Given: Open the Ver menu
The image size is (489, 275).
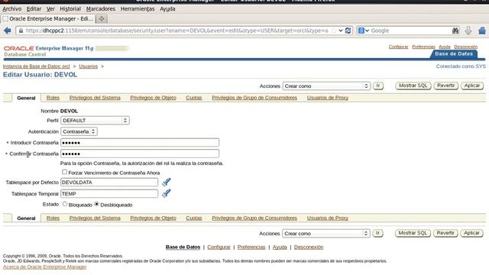Looking at the screenshot, I should (x=50, y=8).
